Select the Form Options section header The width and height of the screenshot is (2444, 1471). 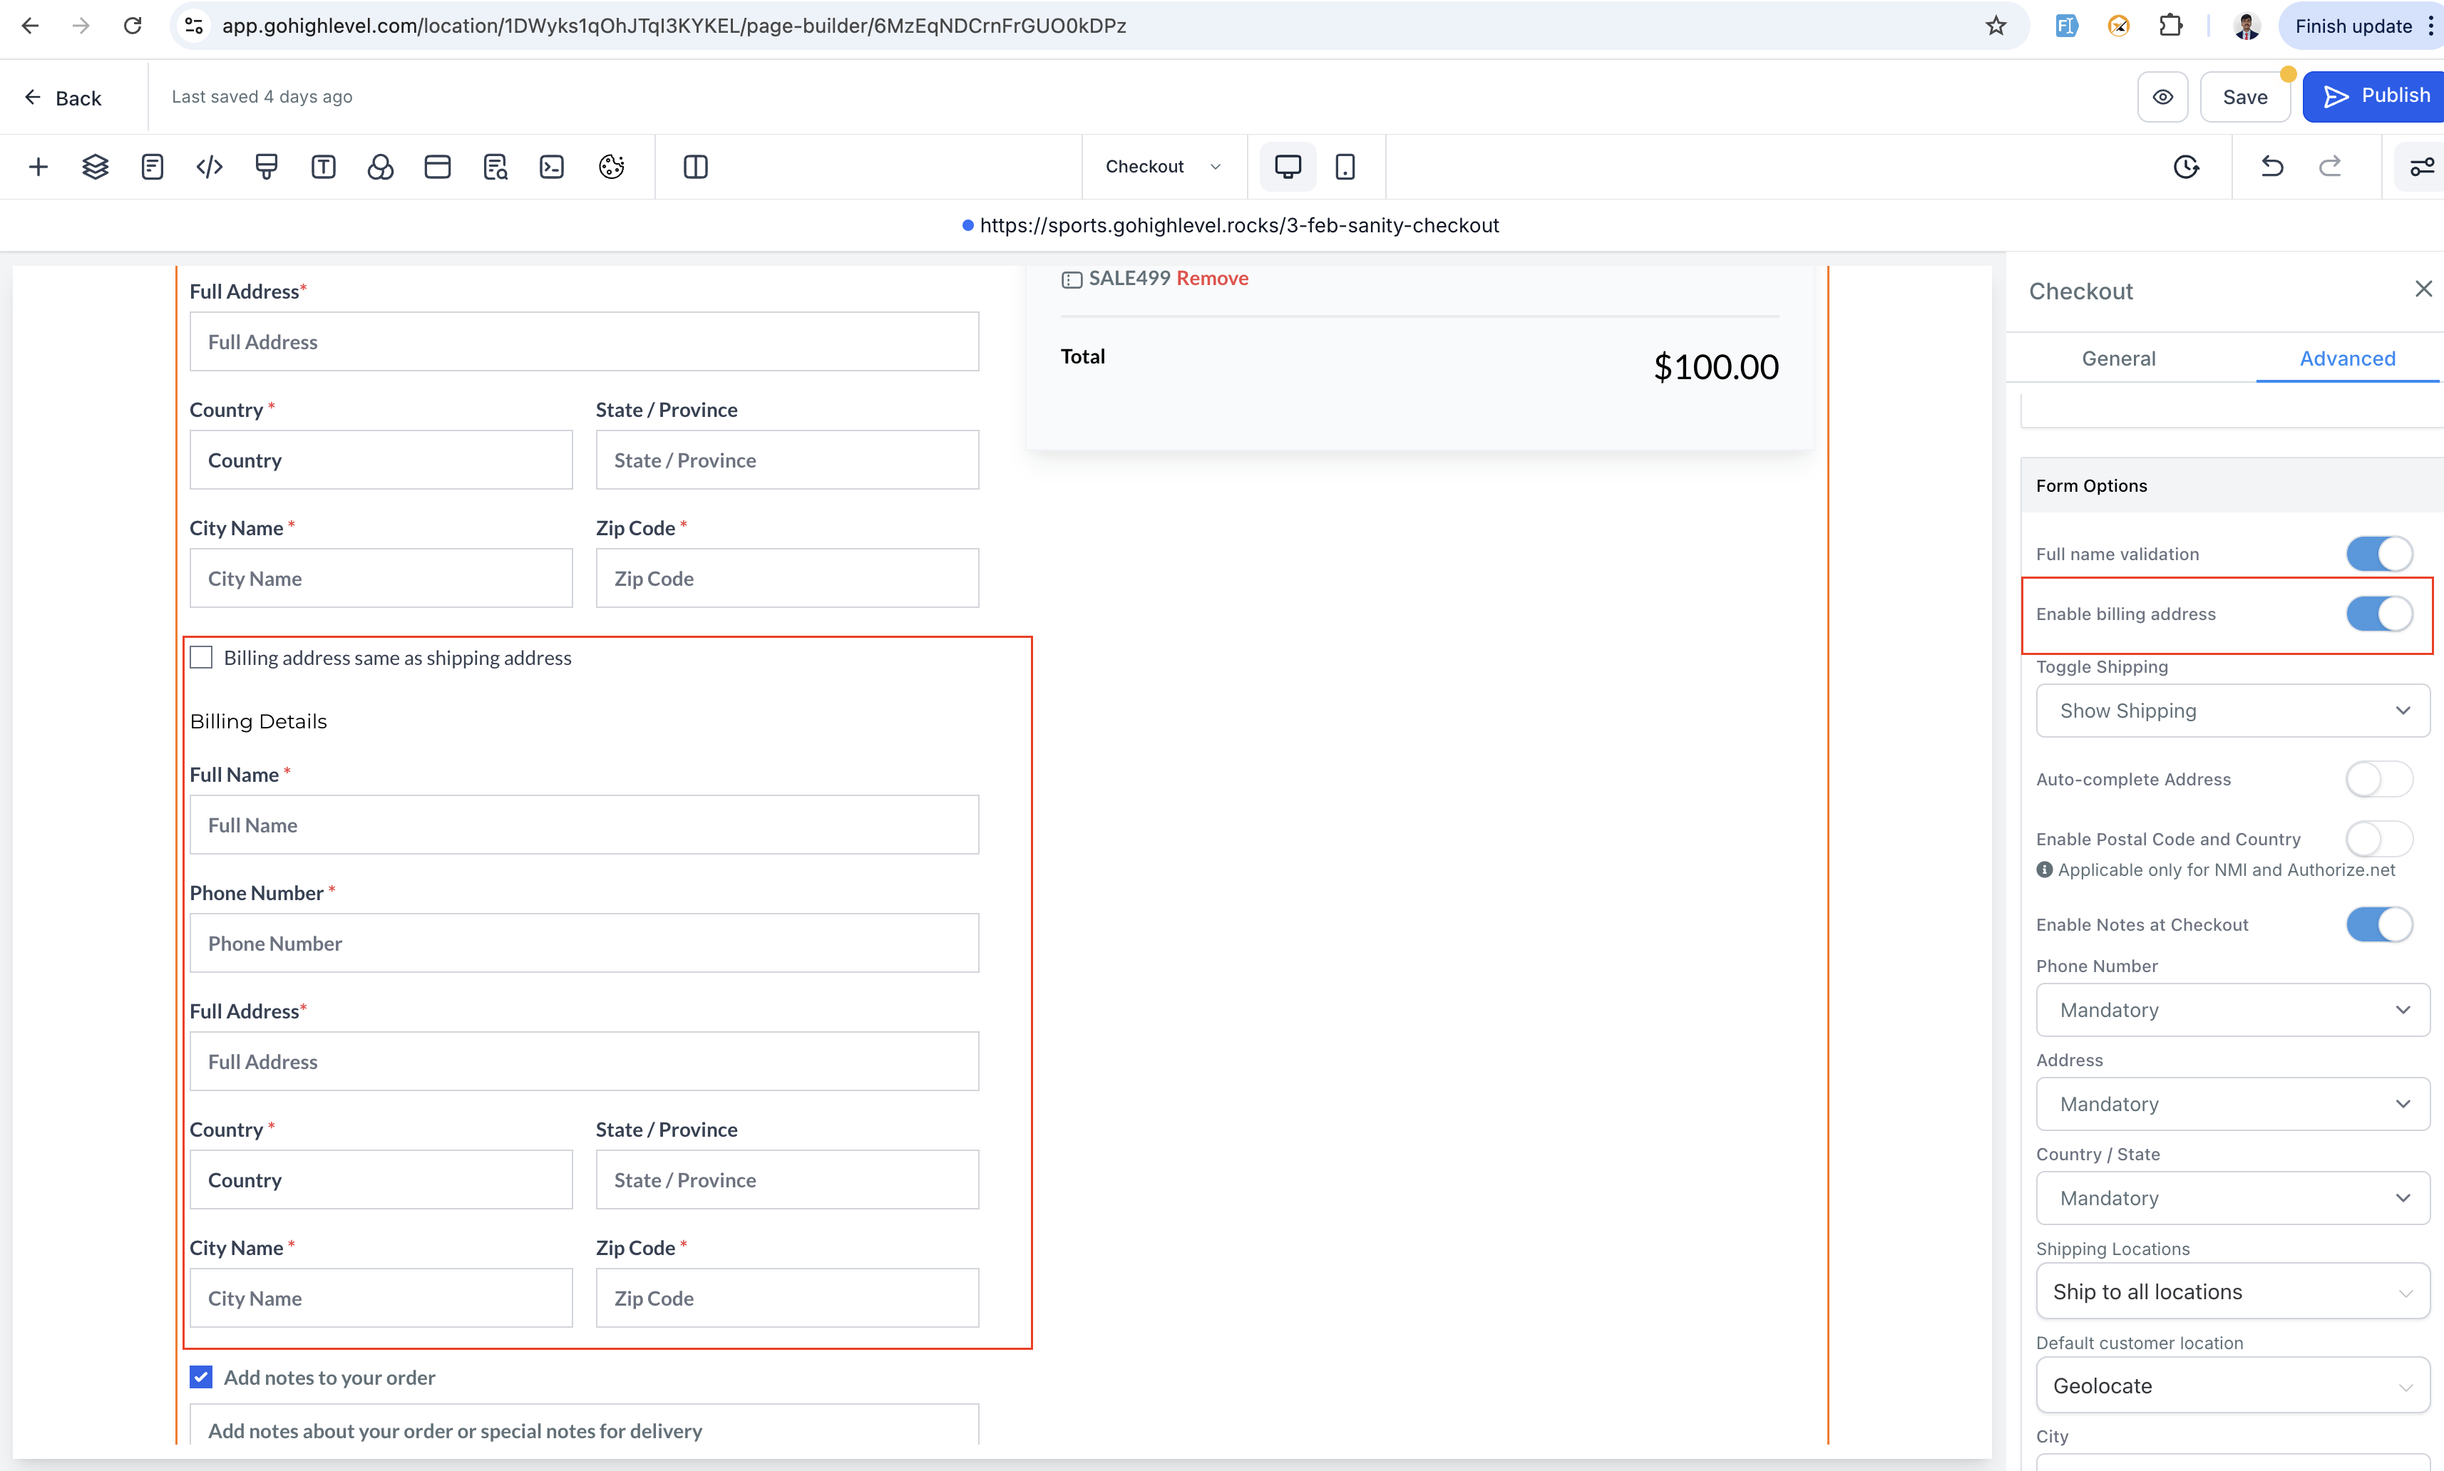click(2232, 485)
